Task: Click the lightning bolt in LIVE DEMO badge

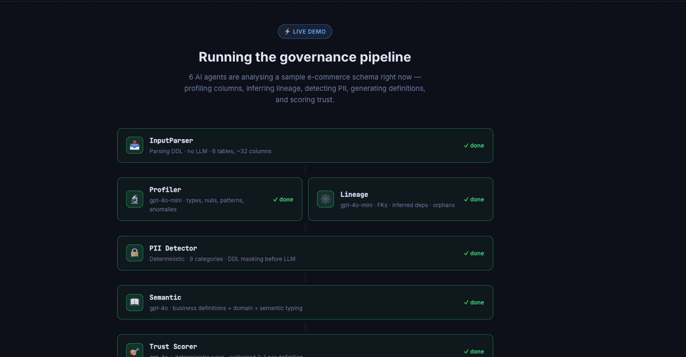Action: [288, 32]
